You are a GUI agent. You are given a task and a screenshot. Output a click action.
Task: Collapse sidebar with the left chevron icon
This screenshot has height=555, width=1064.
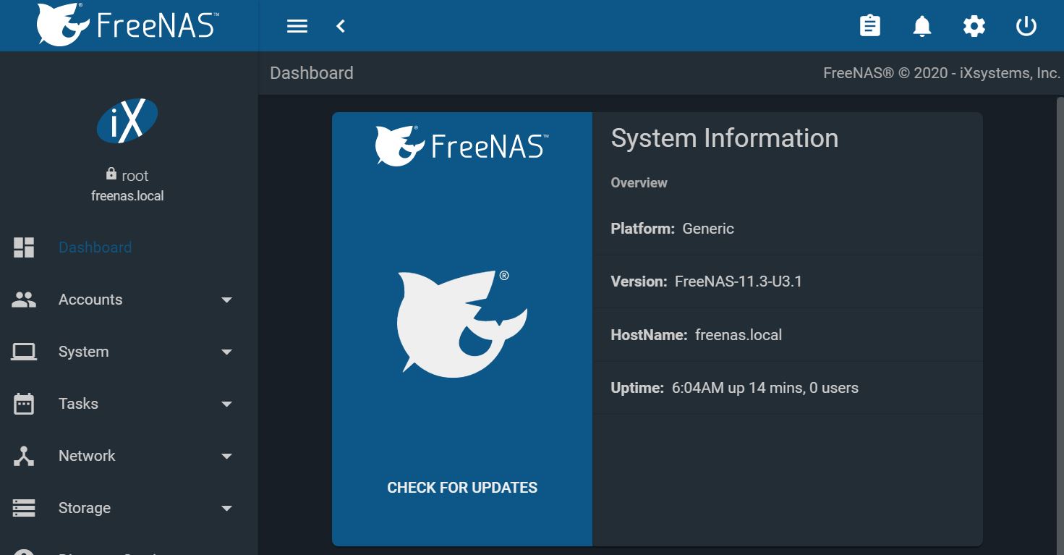click(x=341, y=27)
